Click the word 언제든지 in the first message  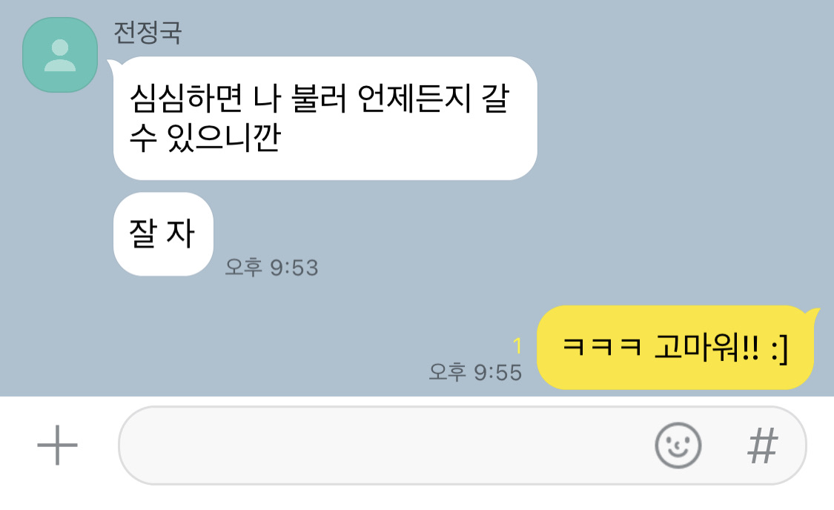[414, 99]
